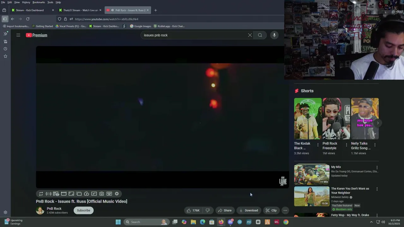Toggle volume boost enhancer icon
404x227 pixels.
point(49,194)
